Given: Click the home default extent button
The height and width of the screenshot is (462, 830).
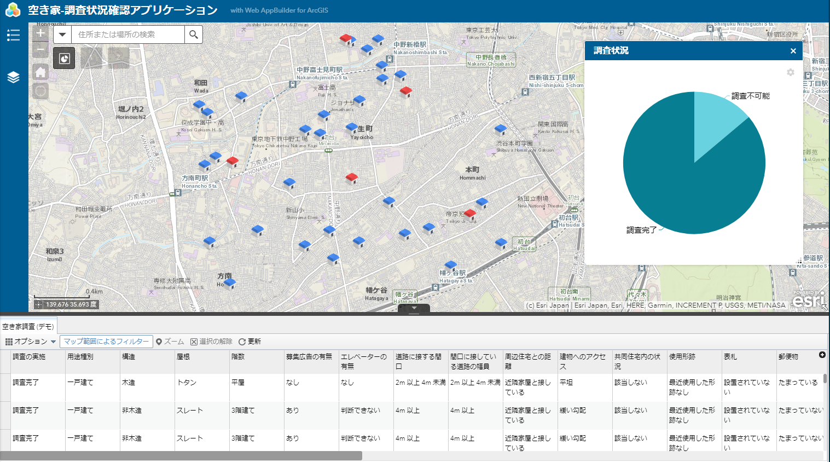Looking at the screenshot, I should 40,72.
